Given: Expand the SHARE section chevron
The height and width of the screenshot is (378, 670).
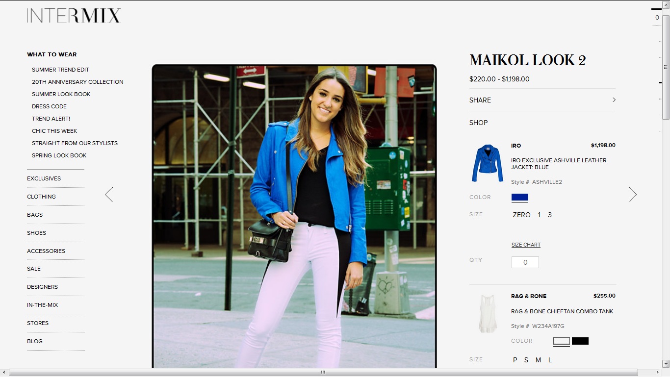Looking at the screenshot, I should pos(614,100).
